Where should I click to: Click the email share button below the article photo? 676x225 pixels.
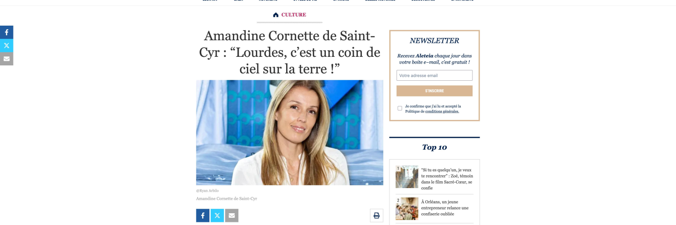click(x=232, y=216)
